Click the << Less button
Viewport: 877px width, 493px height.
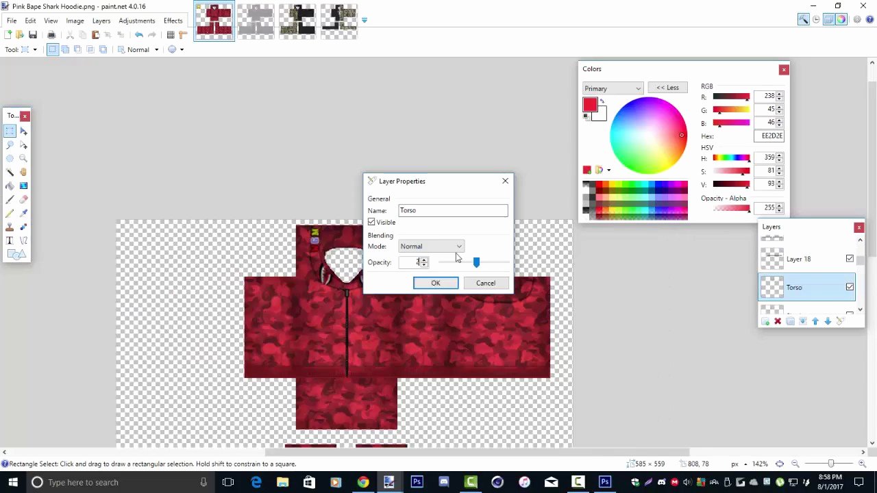tap(667, 88)
